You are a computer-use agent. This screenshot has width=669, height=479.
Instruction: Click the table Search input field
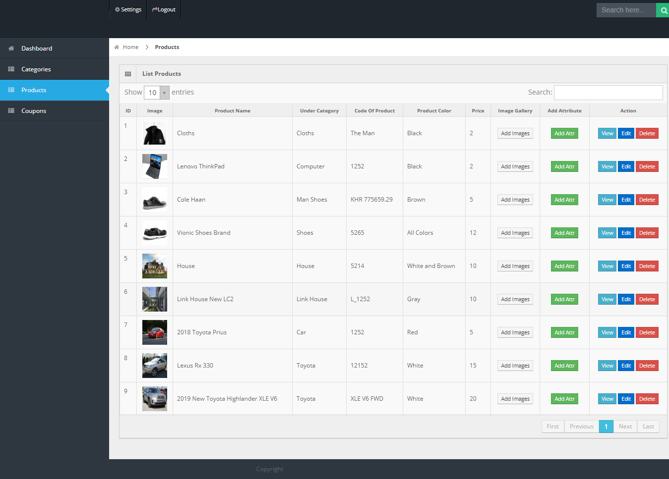pyautogui.click(x=608, y=93)
